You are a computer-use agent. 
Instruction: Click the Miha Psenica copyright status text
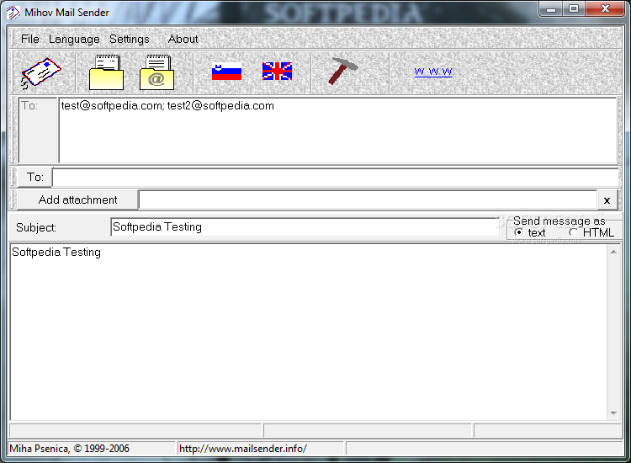69,449
